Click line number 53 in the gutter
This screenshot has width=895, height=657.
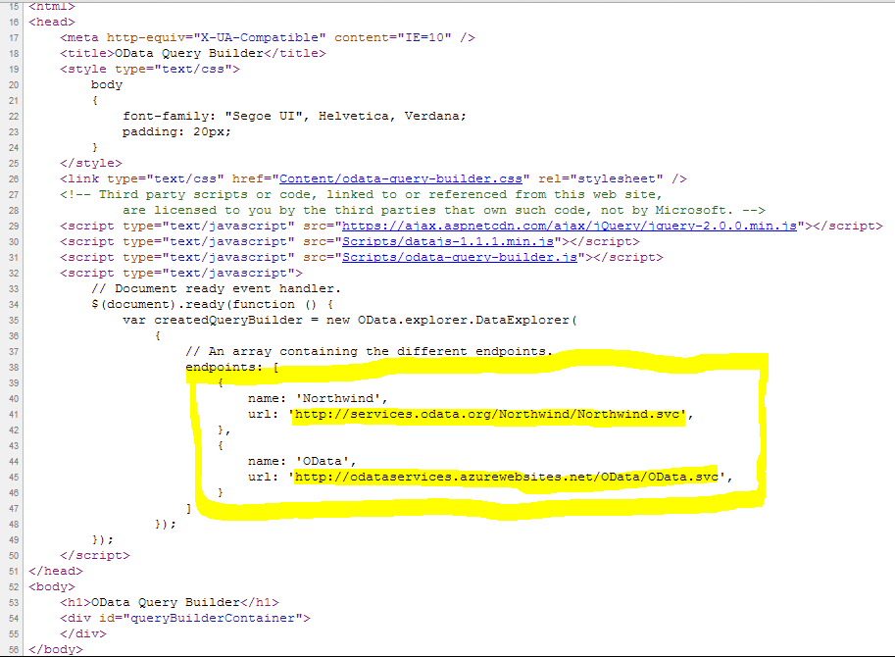click(x=14, y=603)
